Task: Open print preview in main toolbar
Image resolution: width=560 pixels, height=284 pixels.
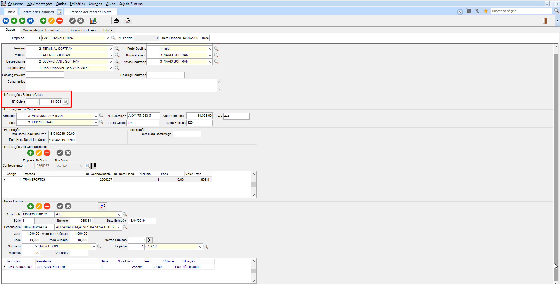Action: [116, 20]
